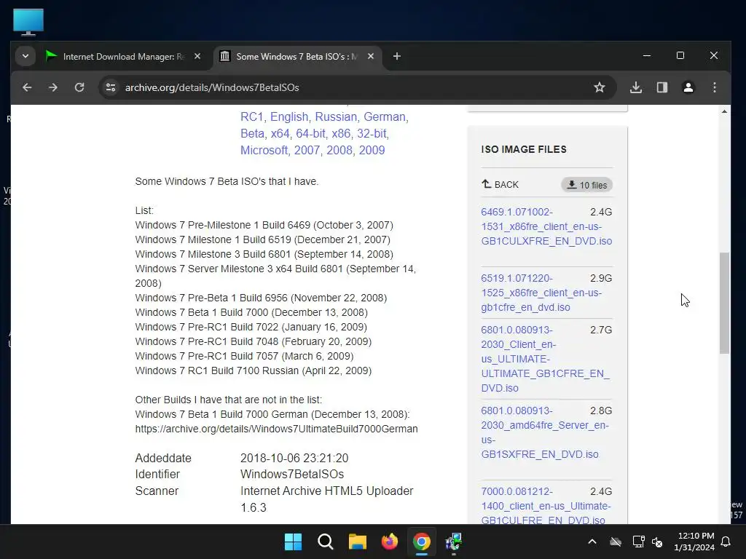This screenshot has height=559, width=746.
Task: Click the Addeddate value 2018-10-06 23:21:20
Action: (x=294, y=459)
